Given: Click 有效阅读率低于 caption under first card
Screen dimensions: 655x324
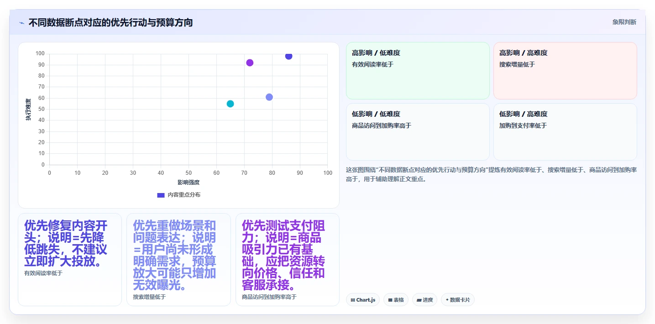Looking at the screenshot, I should (x=43, y=273).
